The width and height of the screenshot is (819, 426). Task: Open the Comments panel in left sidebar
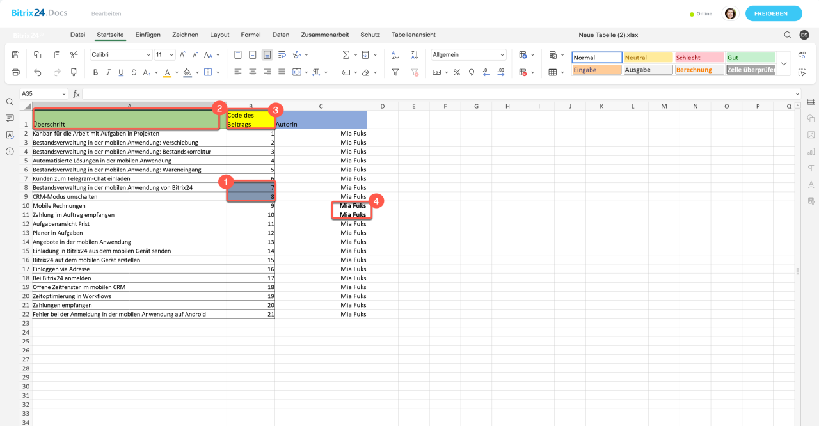pos(10,118)
